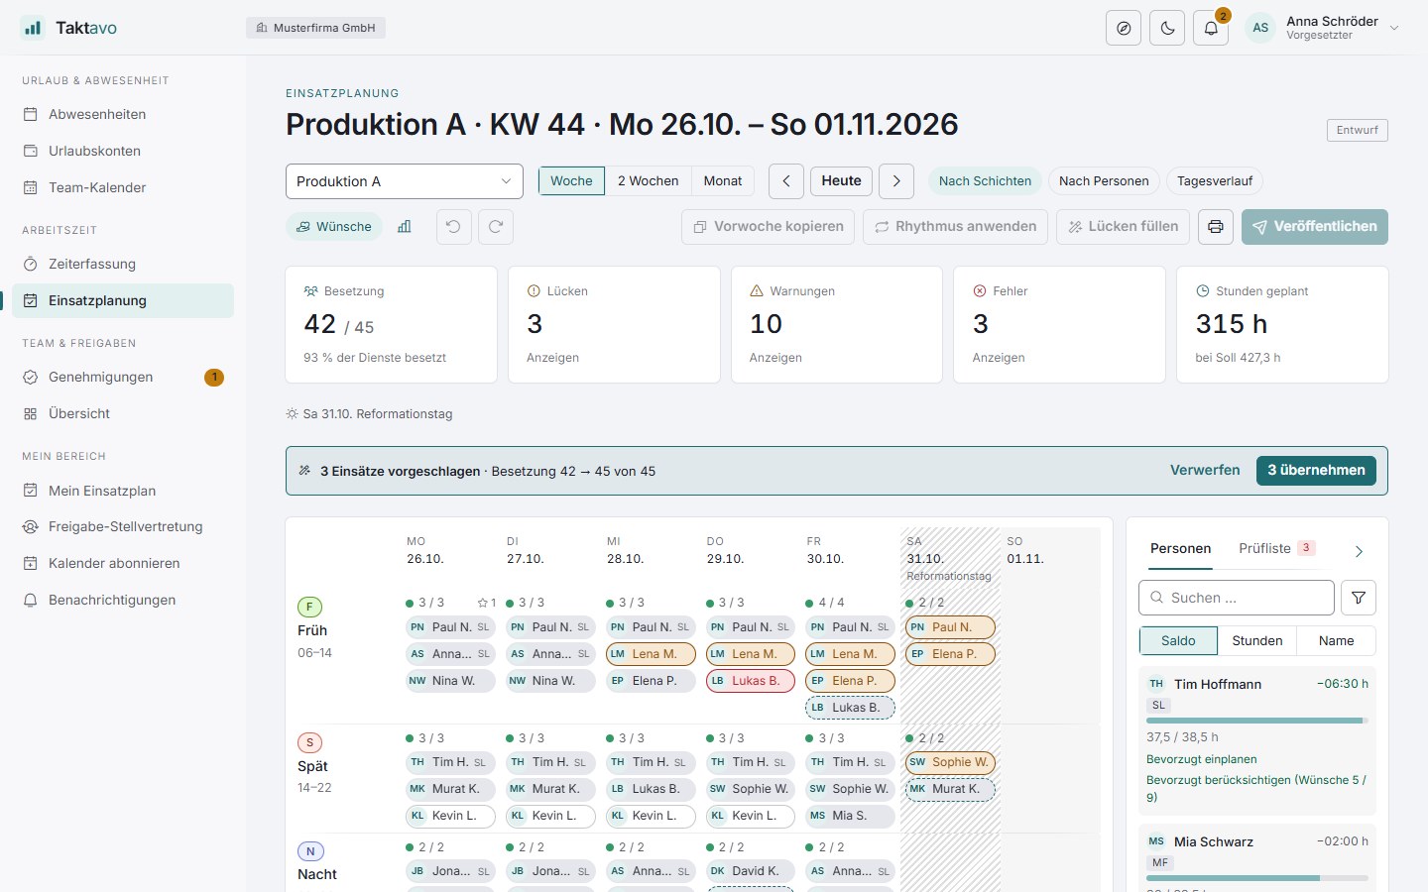Click the compass icon in the header

(x=1124, y=28)
